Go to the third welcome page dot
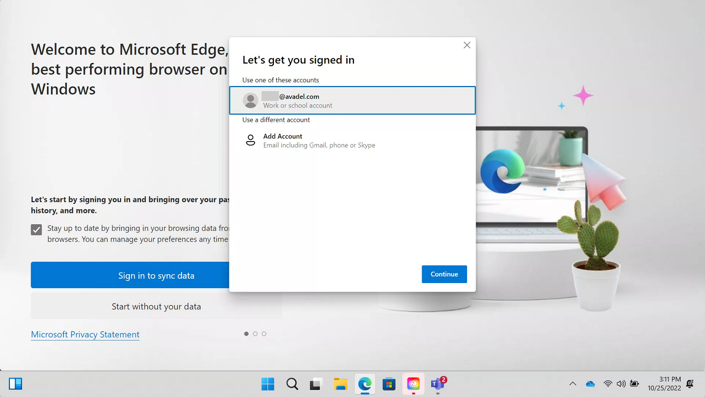Screen dimensions: 705x397 pos(264,334)
